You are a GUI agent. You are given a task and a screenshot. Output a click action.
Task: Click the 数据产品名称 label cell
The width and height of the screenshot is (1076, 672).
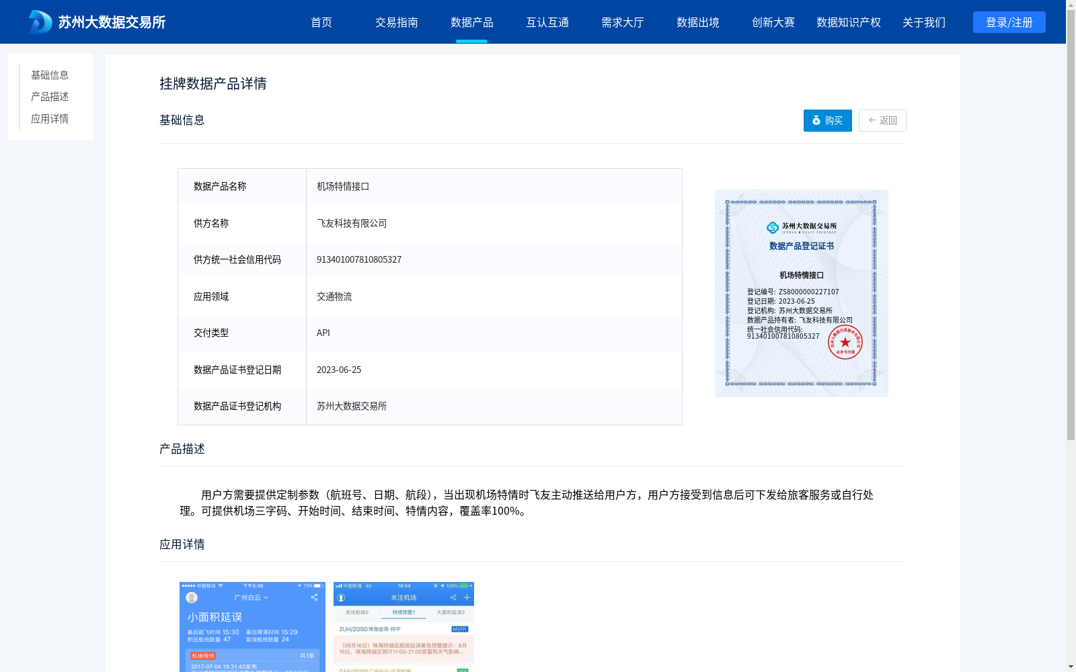[x=242, y=186]
